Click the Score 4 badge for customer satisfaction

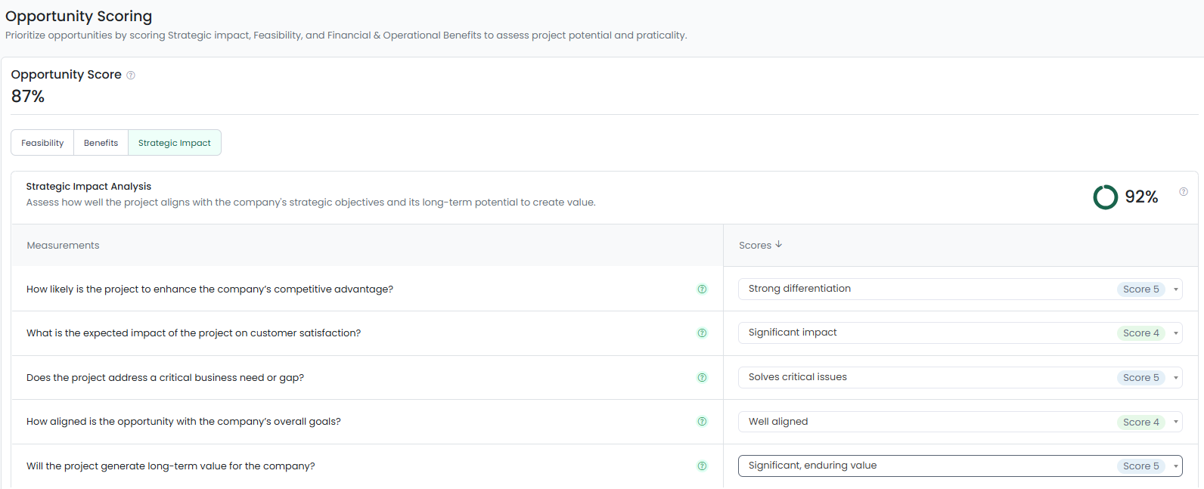point(1140,333)
